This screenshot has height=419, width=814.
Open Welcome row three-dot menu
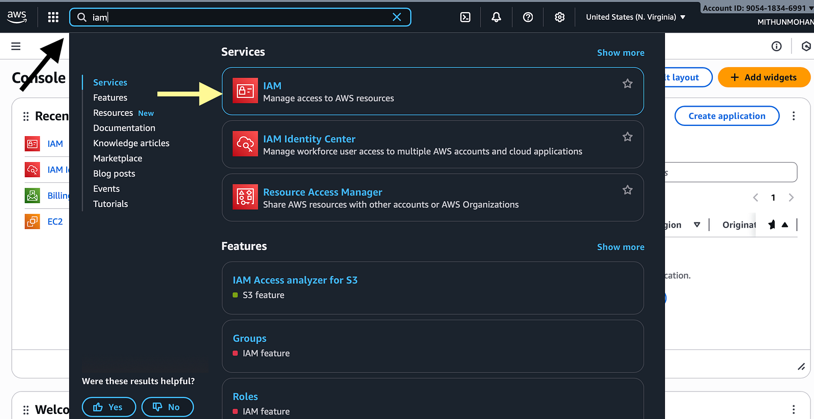tap(794, 409)
